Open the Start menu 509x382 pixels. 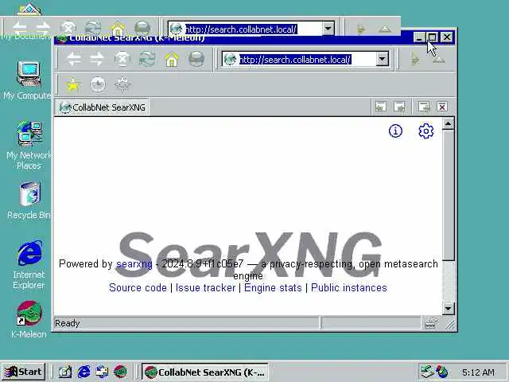click(23, 372)
